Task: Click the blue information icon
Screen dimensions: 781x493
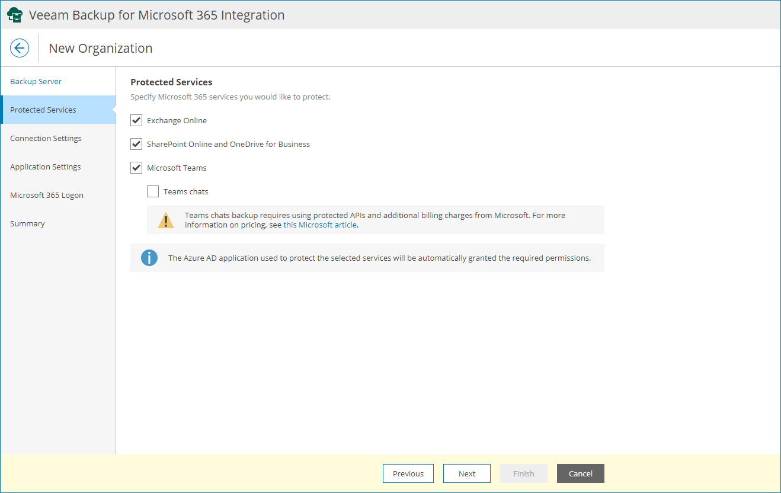Action: (x=149, y=258)
